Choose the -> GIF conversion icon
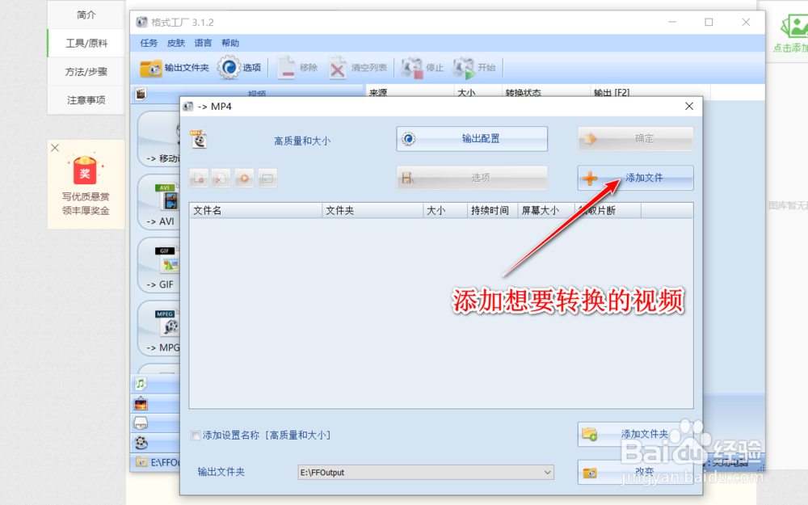808x505 pixels. click(x=167, y=260)
